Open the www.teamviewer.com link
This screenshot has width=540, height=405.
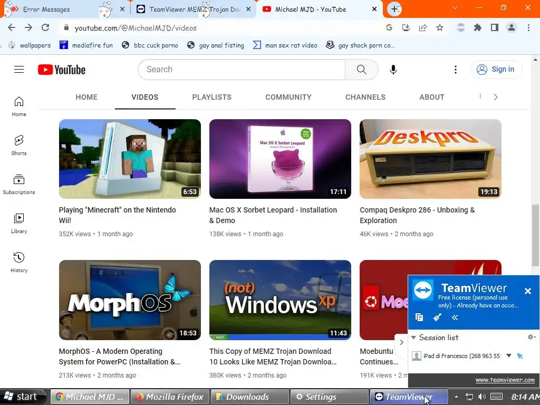tap(505, 380)
